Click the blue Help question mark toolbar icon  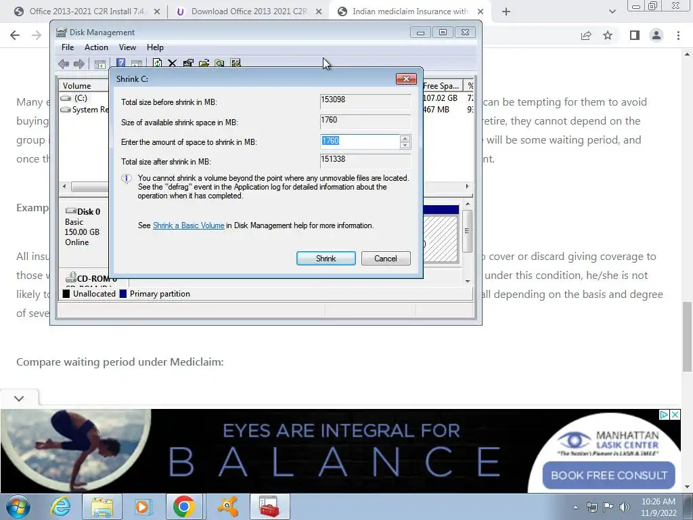pyautogui.click(x=120, y=63)
